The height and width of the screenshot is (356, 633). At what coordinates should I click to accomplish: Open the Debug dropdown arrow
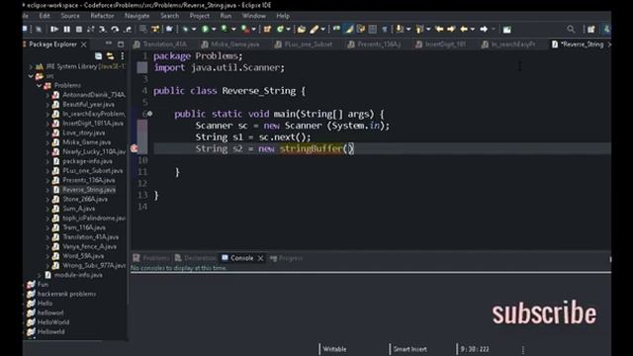tap(194, 29)
